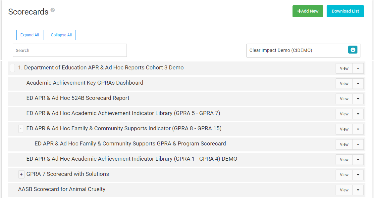View Family & Community Supports GPRA & Program Scorecard
This screenshot has height=198, width=374.
click(x=344, y=144)
